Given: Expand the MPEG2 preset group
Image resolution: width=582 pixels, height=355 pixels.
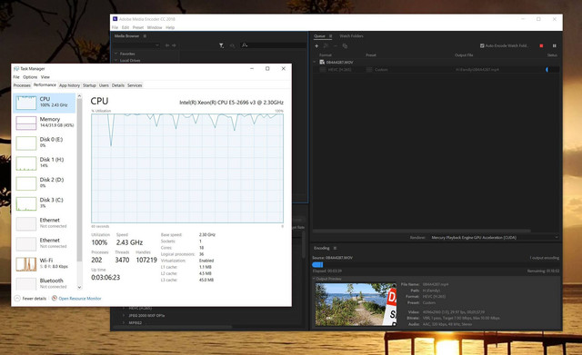Looking at the screenshot, I should point(124,322).
